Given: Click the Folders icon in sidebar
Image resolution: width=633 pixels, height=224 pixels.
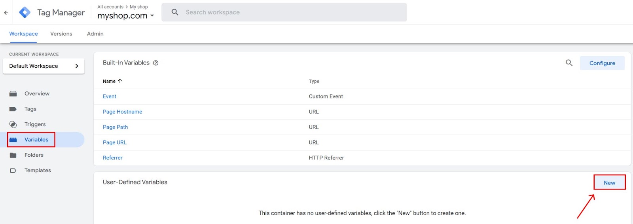Looking at the screenshot, I should tap(13, 155).
